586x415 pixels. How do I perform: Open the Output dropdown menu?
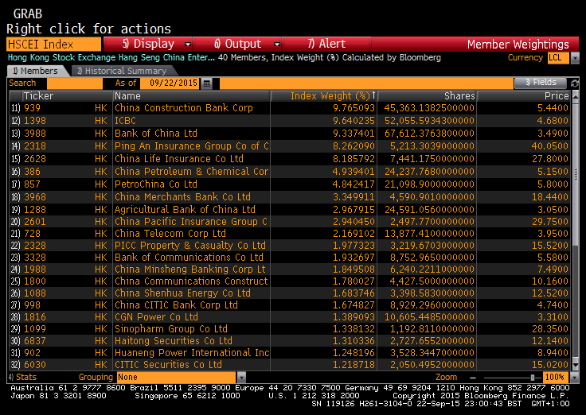click(237, 44)
